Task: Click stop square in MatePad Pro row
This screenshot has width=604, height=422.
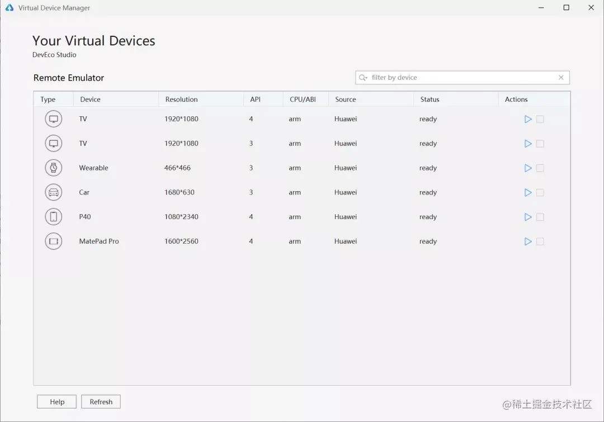Action: pos(540,241)
